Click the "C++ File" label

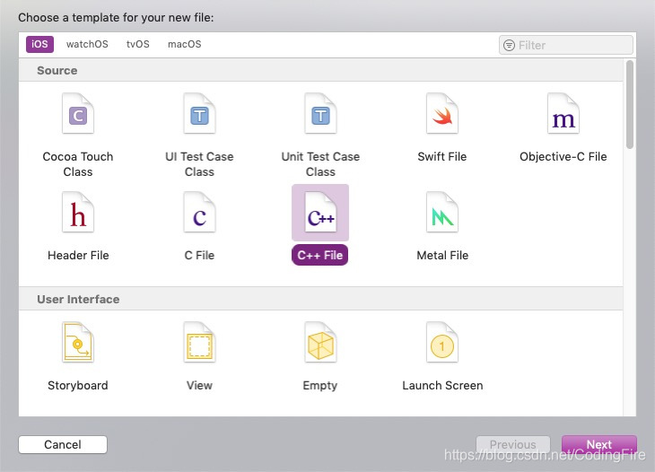[x=320, y=255]
